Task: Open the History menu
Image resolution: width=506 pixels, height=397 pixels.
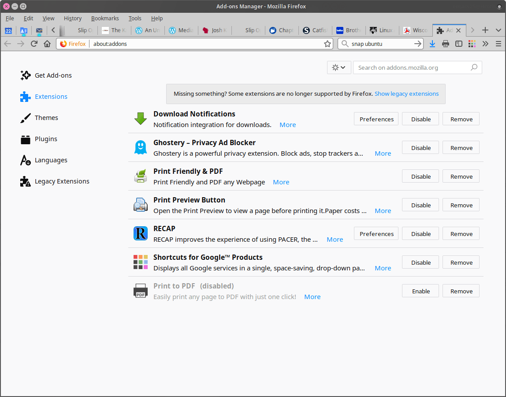Action: tap(73, 19)
